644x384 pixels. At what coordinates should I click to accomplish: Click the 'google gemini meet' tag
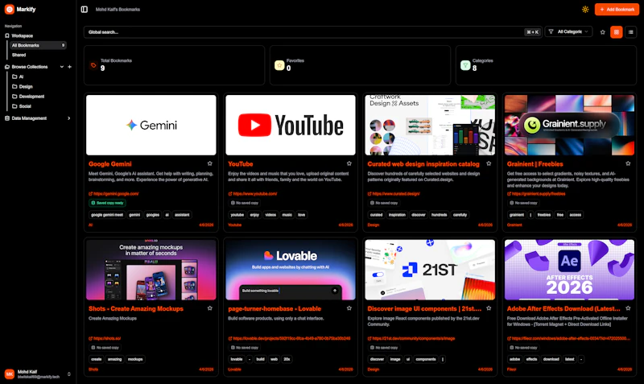tap(107, 215)
